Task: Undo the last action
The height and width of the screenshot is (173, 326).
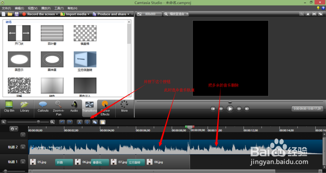Action: (x=62, y=122)
